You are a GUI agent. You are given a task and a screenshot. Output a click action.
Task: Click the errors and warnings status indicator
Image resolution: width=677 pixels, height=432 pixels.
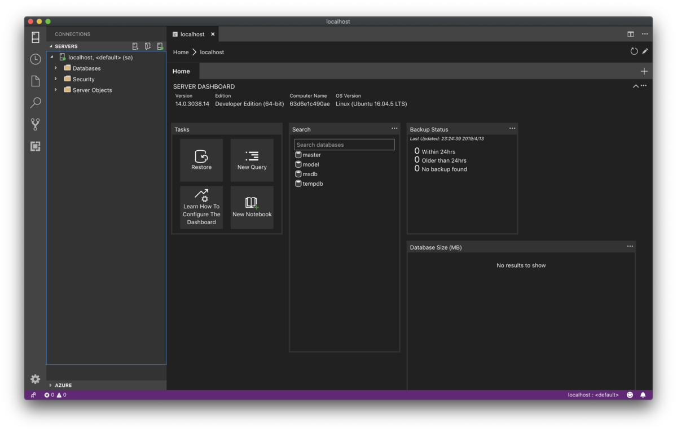[55, 395]
